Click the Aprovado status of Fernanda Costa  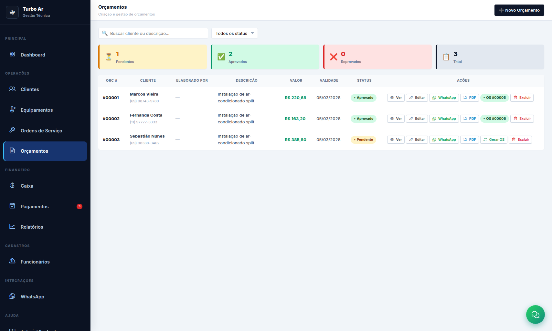coord(364,119)
